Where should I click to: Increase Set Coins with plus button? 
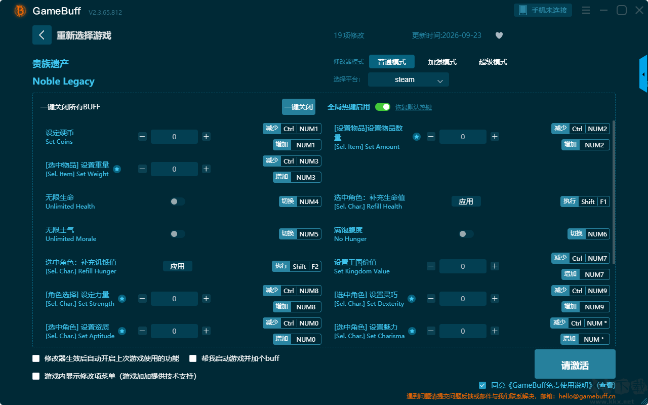coord(206,137)
